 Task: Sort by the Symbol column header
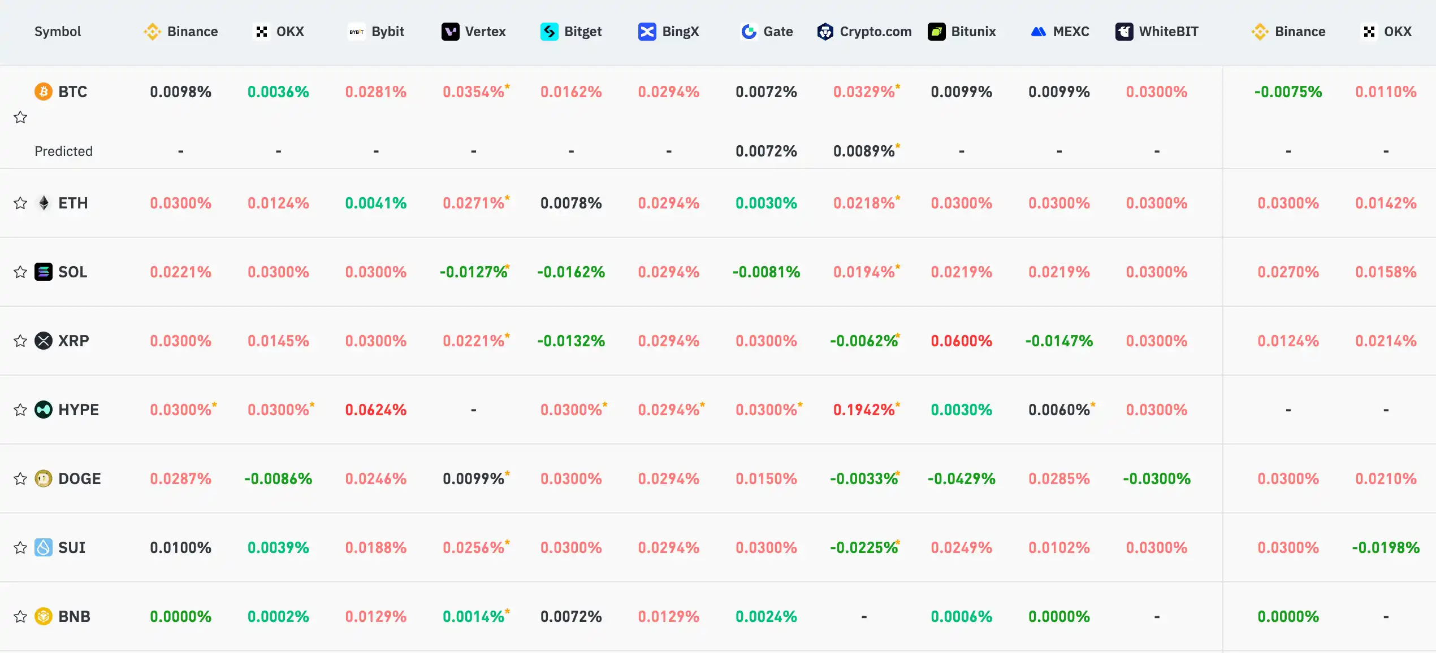[58, 32]
